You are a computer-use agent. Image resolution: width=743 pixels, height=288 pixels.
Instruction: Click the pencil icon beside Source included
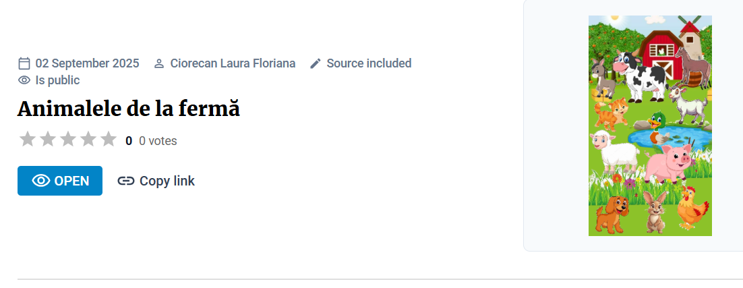pyautogui.click(x=316, y=63)
